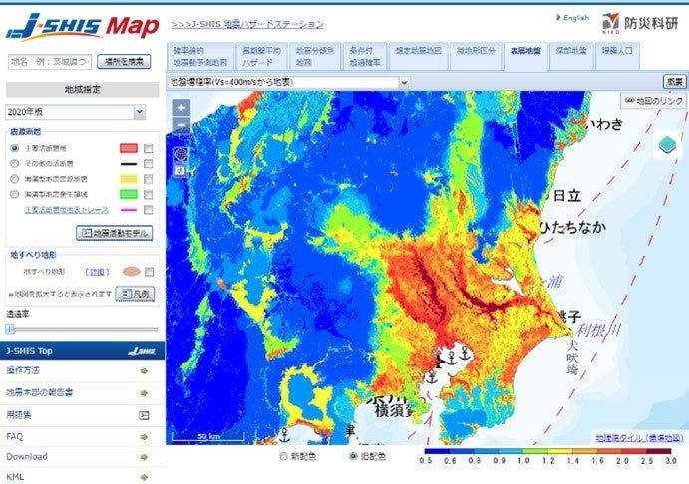Click the globe icon on the map

[x=181, y=154]
